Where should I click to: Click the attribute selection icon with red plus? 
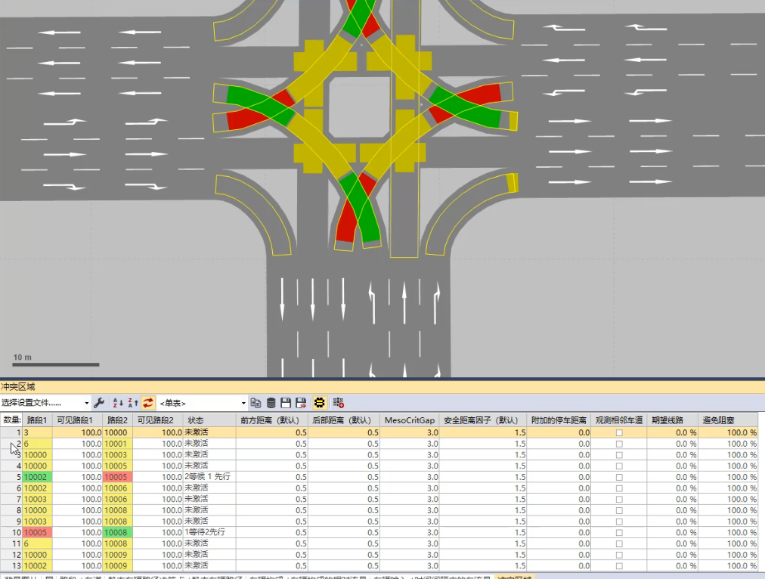pyautogui.click(x=339, y=403)
